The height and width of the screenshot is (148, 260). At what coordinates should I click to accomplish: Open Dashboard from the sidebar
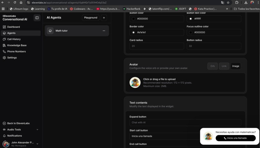click(x=21, y=27)
